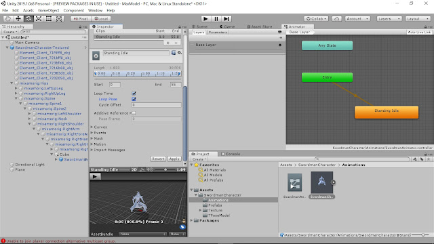Switch to the Scene tab

200,26
